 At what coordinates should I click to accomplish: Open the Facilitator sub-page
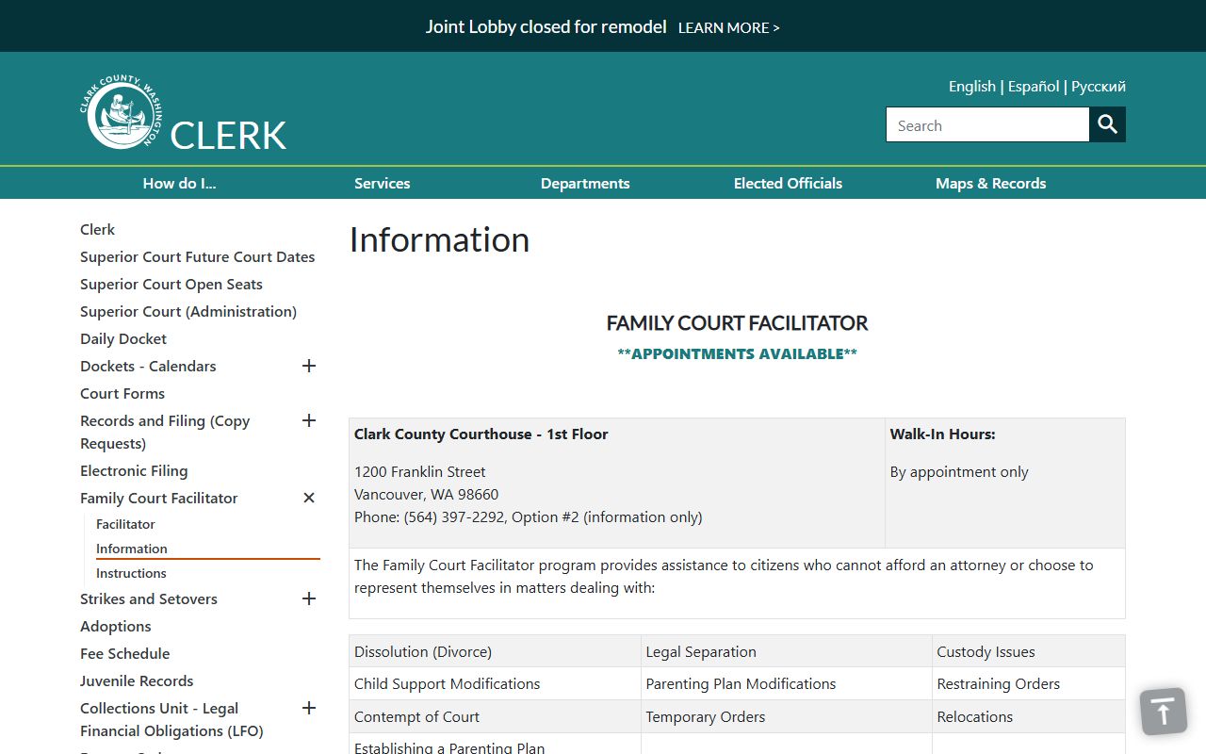[125, 524]
